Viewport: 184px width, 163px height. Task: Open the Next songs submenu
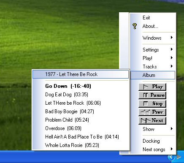click(x=153, y=149)
